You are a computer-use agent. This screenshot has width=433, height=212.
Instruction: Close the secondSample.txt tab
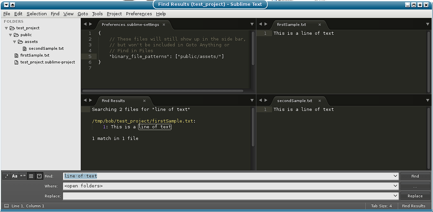click(320, 101)
